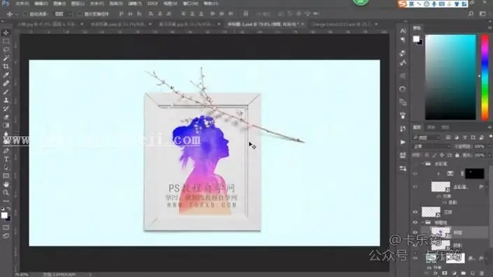Switch to the Orange document tab
The width and height of the screenshot is (493, 277).
tap(342, 24)
